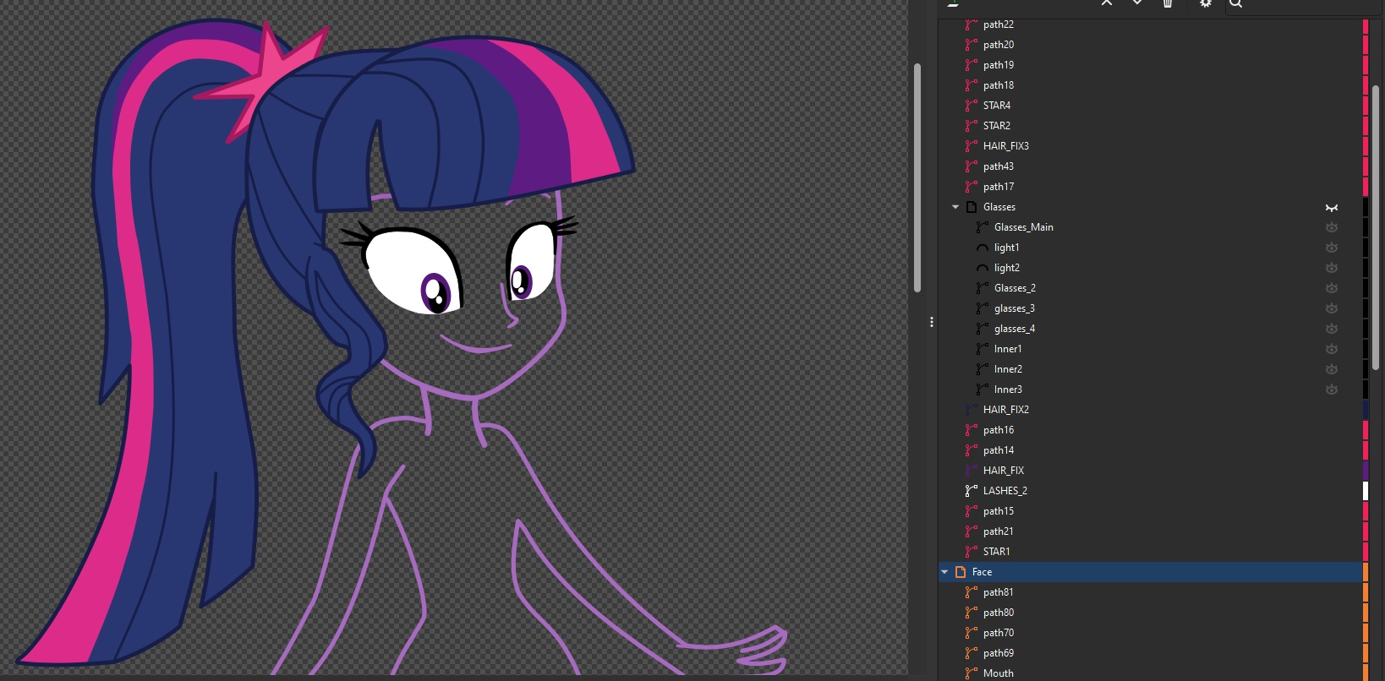This screenshot has width=1385, height=681.
Task: Toggle visibility of Inner2
Action: pyautogui.click(x=1332, y=369)
